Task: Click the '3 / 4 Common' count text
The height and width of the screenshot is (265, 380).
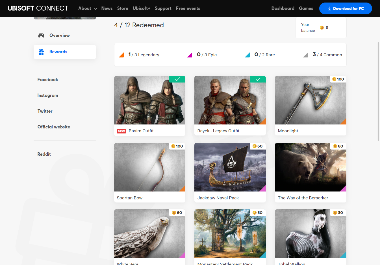Action: [x=327, y=55]
